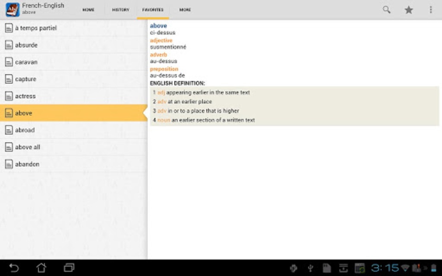
Task: Tap the Android back button
Action: tap(14, 268)
